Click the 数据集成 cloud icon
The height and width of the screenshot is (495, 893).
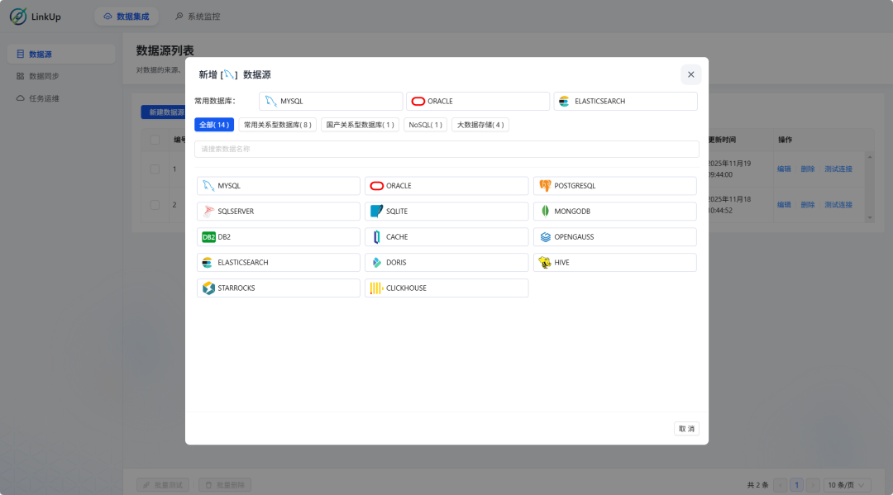pos(107,17)
